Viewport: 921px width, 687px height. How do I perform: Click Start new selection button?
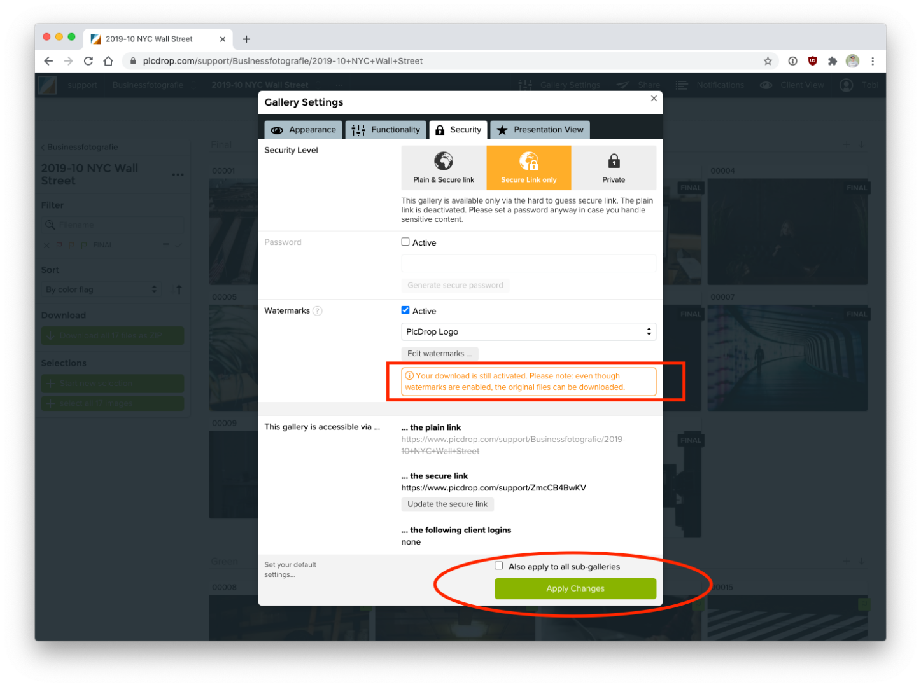113,384
